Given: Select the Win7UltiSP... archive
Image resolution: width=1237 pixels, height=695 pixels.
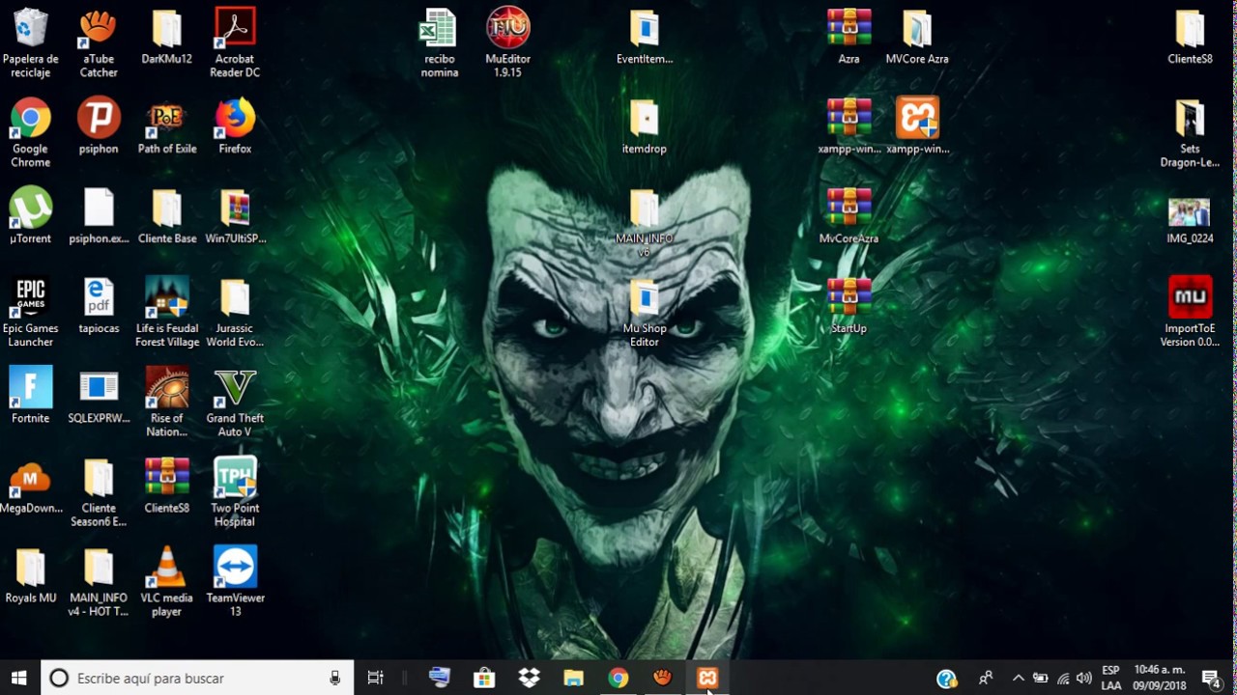Looking at the screenshot, I should (x=235, y=215).
